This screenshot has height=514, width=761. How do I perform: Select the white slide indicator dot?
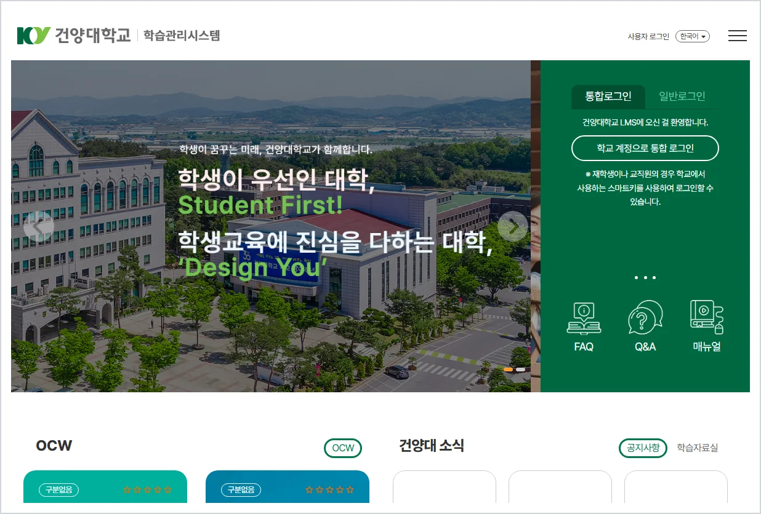[521, 370]
